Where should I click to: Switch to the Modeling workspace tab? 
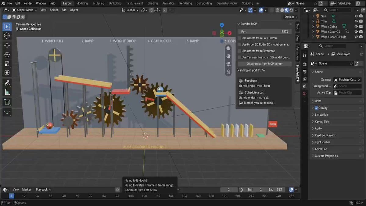pos(82,3)
